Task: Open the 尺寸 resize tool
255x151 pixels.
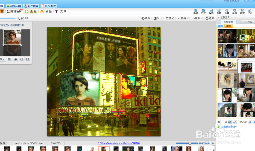Action: point(250,11)
